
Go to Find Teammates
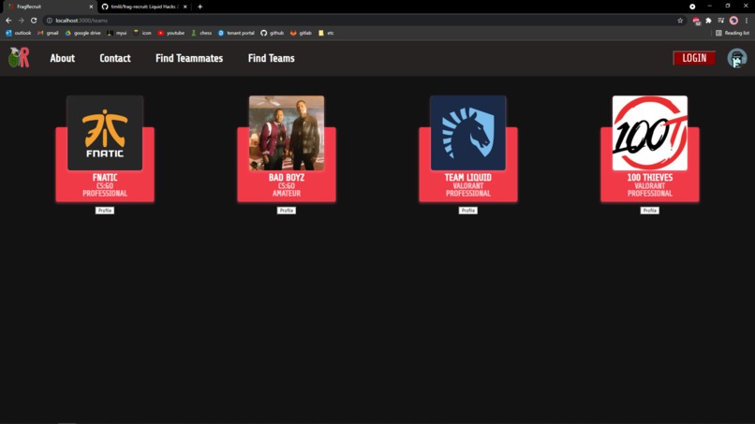coord(189,58)
